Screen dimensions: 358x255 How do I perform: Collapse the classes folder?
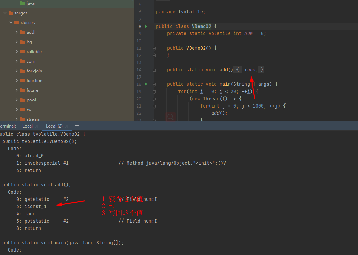(x=11, y=22)
